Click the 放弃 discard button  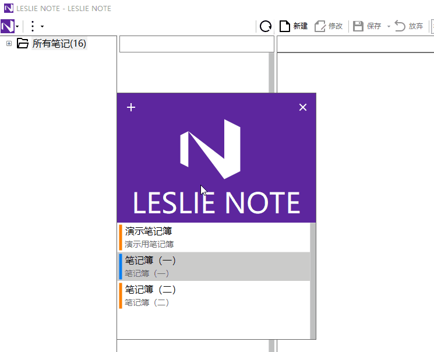(409, 26)
